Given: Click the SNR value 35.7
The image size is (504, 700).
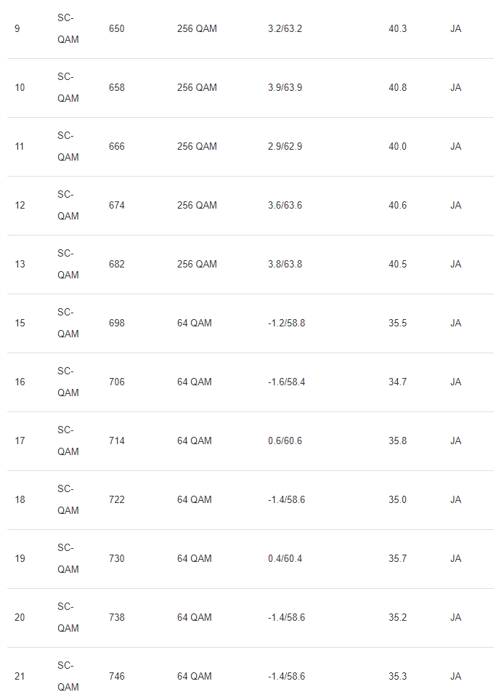Looking at the screenshot, I should click(397, 559).
